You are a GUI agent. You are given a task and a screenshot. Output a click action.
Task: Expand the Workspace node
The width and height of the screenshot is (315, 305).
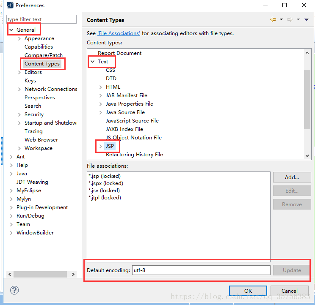coord(19,148)
